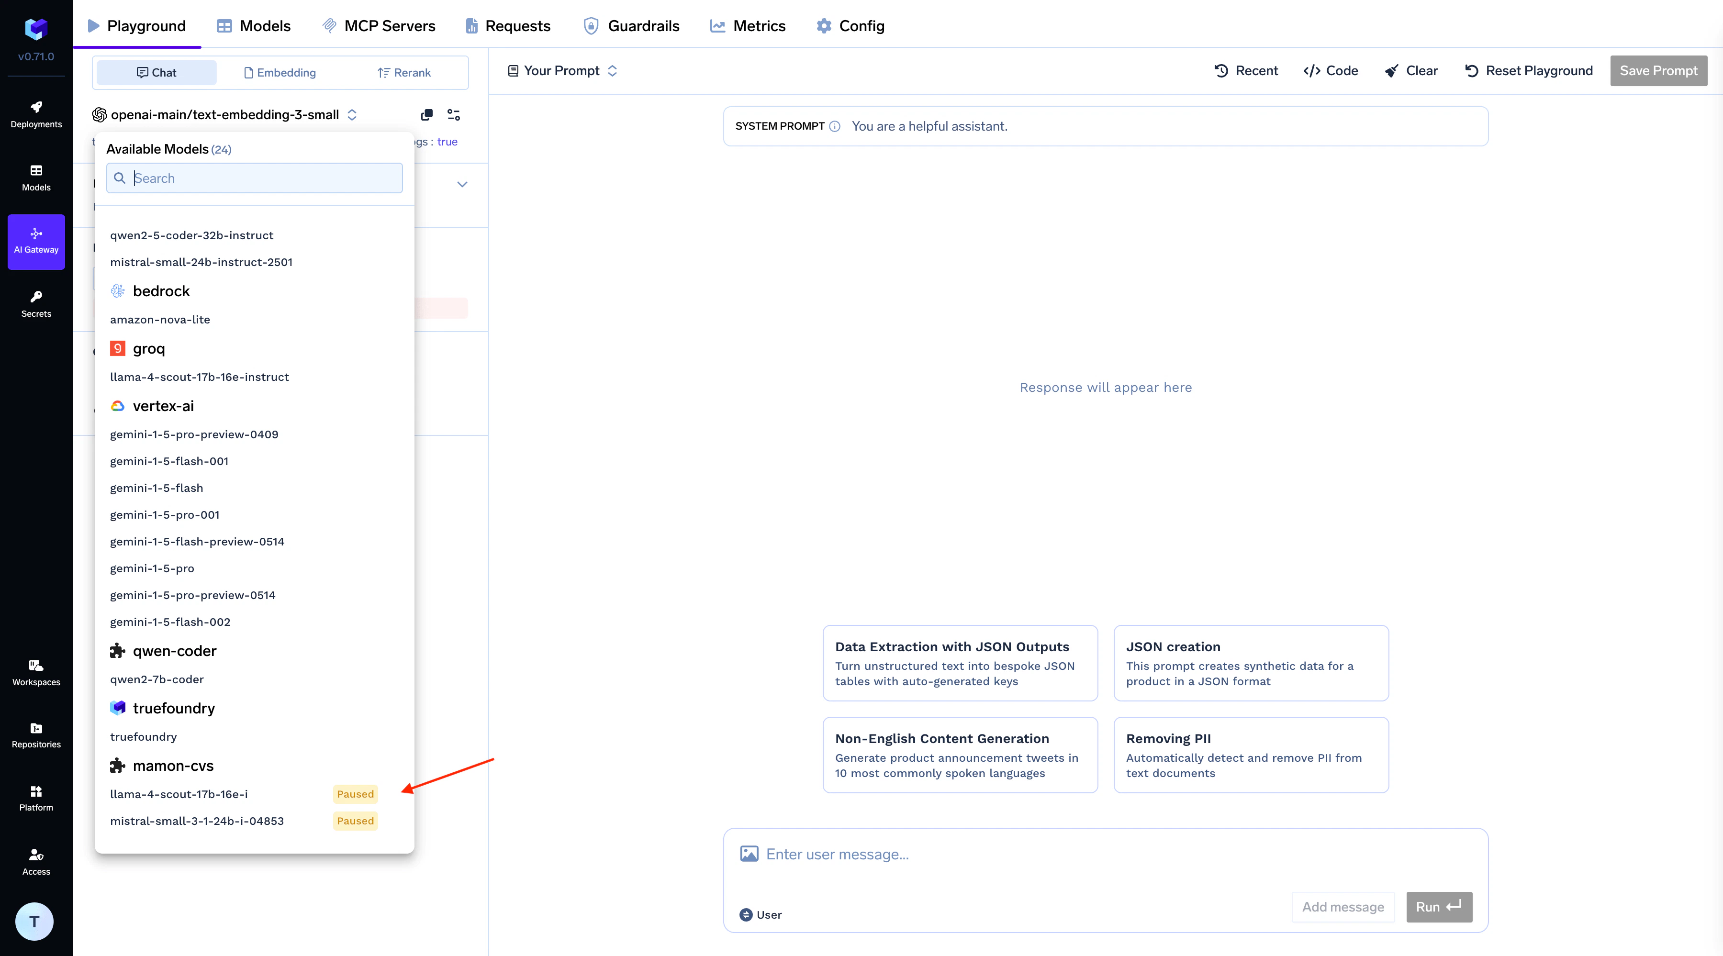This screenshot has height=956, width=1723.
Task: Run the prompt with the Run button
Action: (x=1438, y=907)
